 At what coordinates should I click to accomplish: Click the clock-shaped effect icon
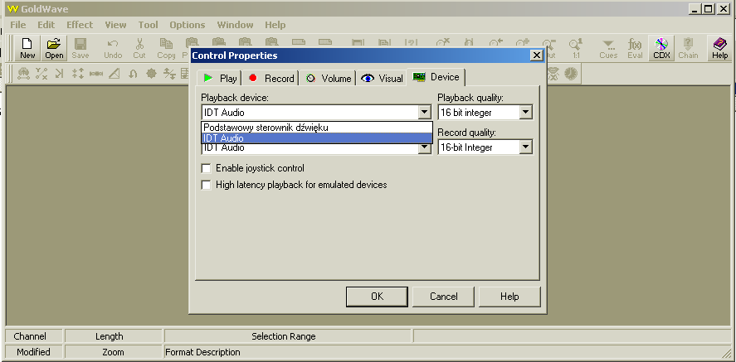[x=570, y=74]
